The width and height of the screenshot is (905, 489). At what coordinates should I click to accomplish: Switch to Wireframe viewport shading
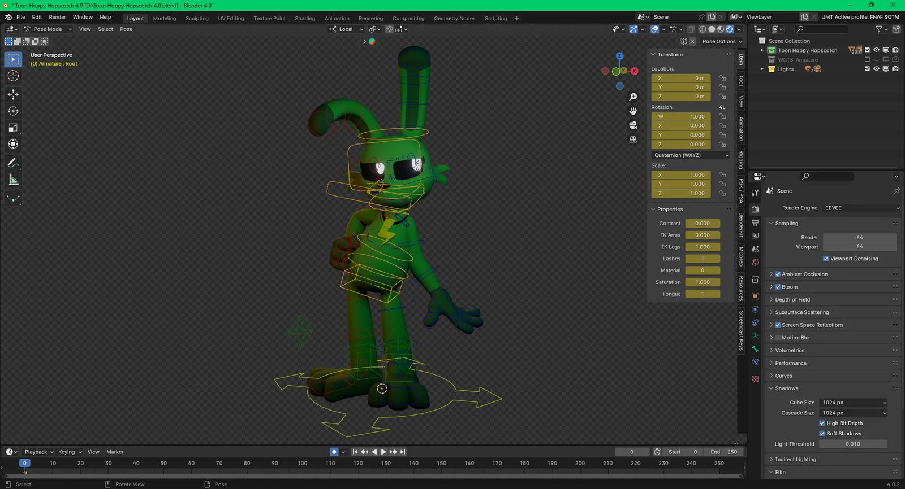pyautogui.click(x=703, y=29)
